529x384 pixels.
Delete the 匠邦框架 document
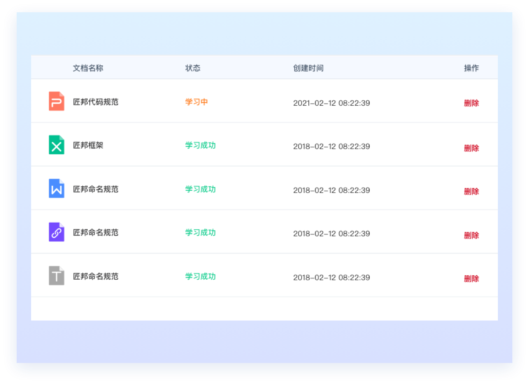pos(471,148)
